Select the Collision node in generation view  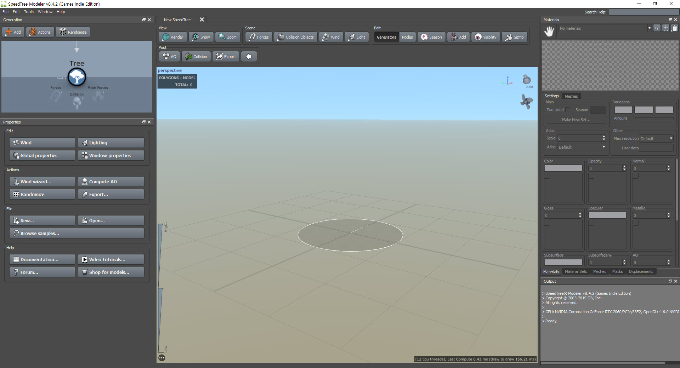point(77,102)
